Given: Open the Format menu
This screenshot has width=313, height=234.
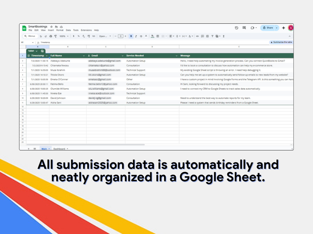Looking at the screenshot, I should 60,30.
